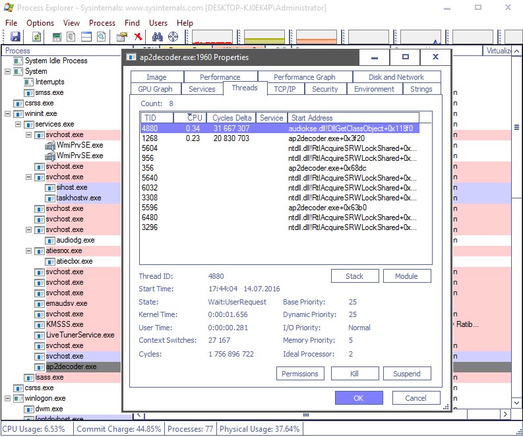Click binoculars Find Handle icon
The width and height of the screenshot is (523, 437).
tap(157, 36)
